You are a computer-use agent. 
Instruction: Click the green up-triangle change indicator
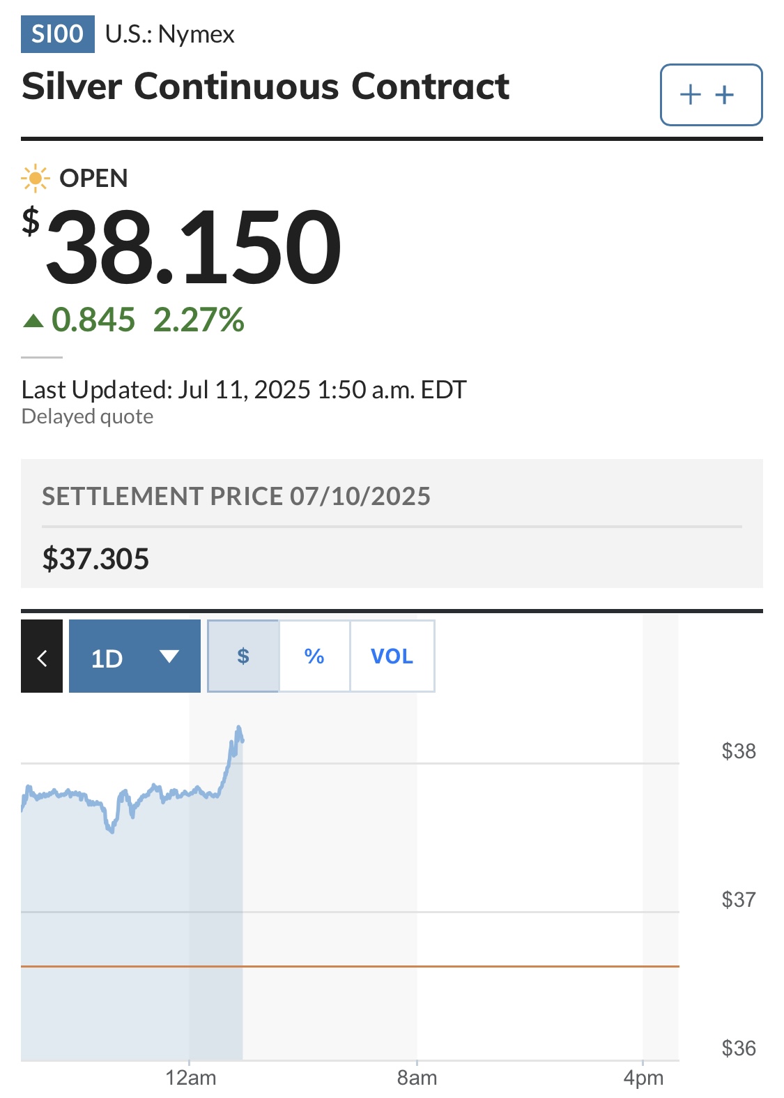(33, 321)
